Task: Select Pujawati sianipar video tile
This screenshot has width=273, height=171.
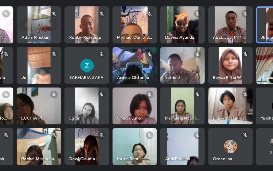Action: pos(230,106)
